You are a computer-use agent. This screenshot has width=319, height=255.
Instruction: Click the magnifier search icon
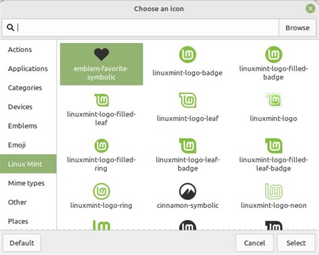(x=10, y=28)
